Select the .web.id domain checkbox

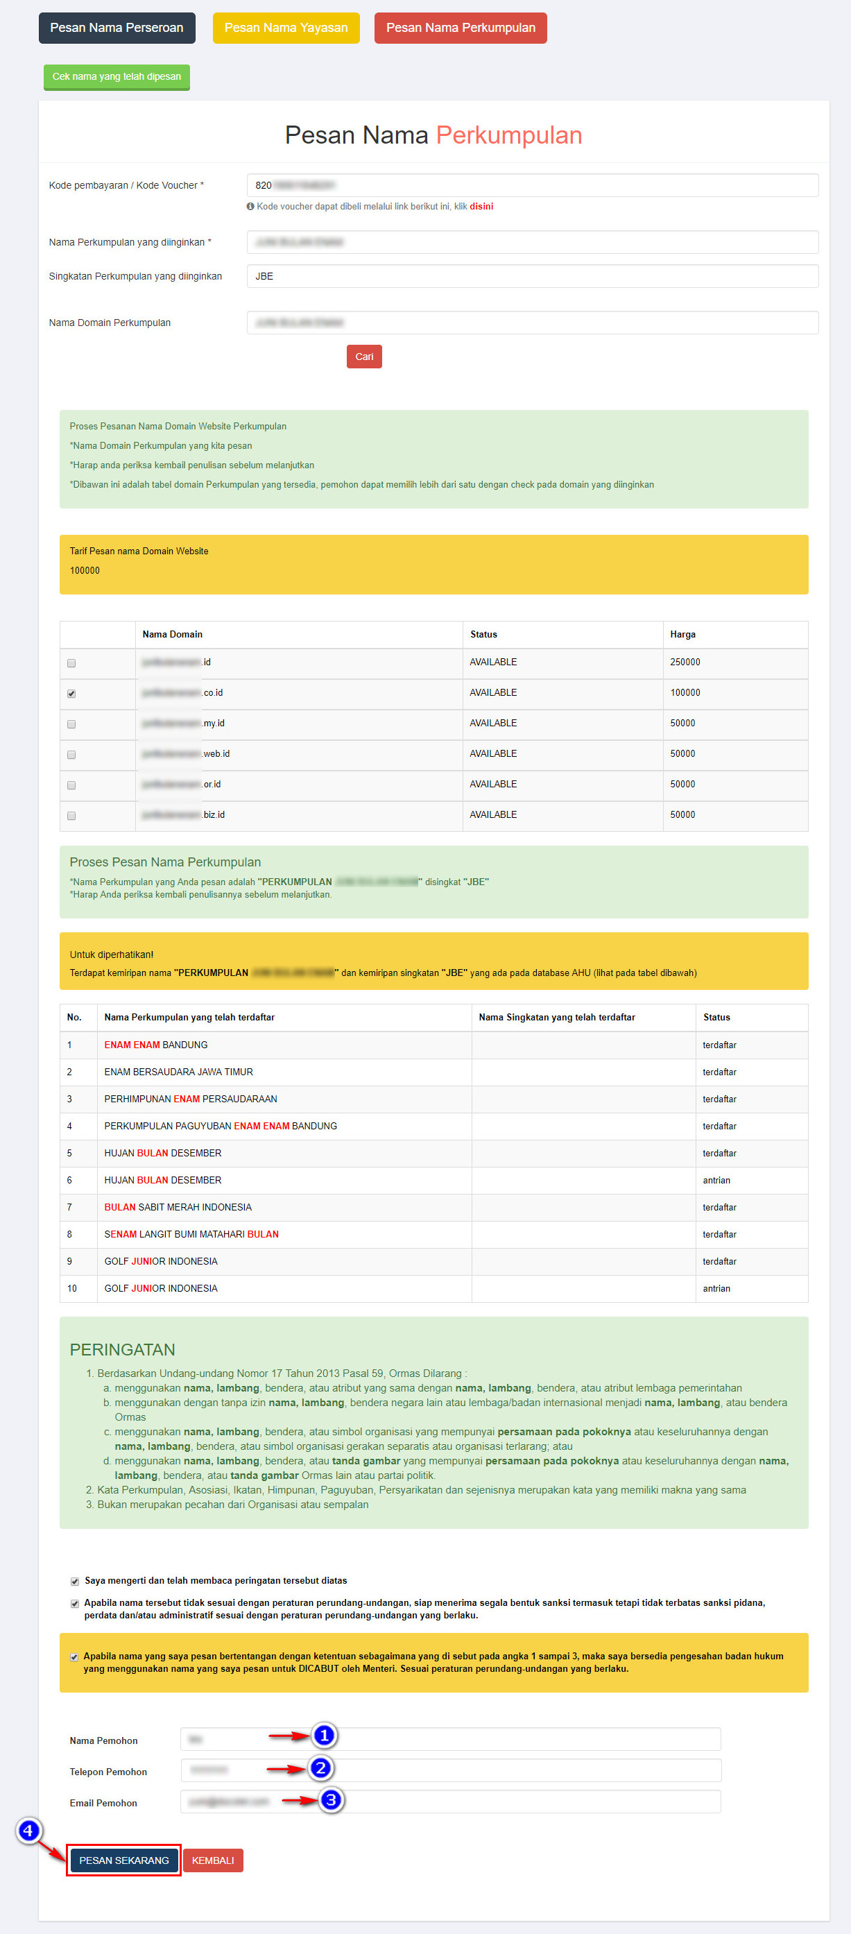pos(71,755)
